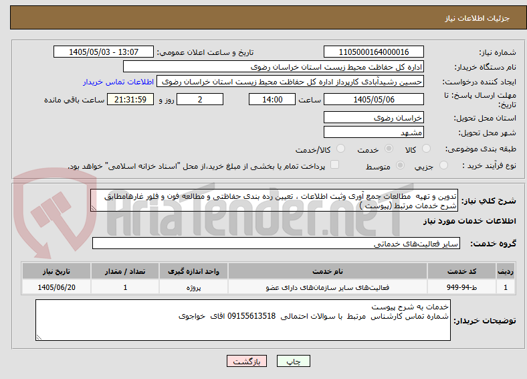Click the buyer notes textarea resize handle
The width and height of the screenshot is (527, 379).
[x=39, y=337]
